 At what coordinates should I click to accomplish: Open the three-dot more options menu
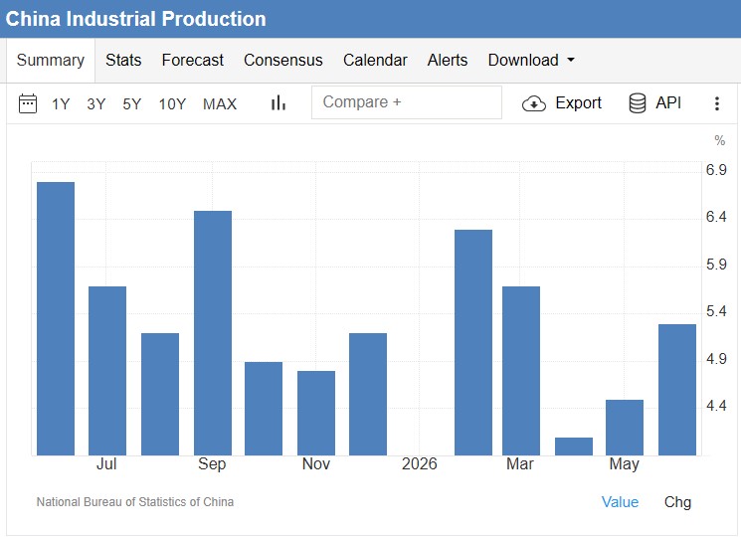click(x=717, y=103)
